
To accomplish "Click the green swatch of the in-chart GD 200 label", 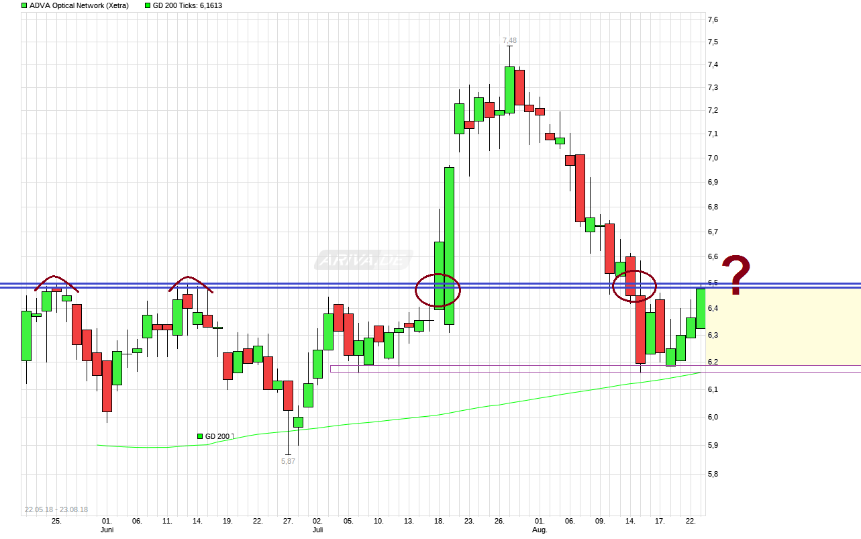I will pos(200,436).
